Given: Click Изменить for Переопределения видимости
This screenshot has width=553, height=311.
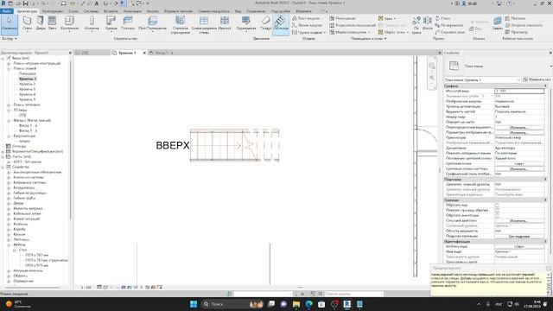Looking at the screenshot, I should [x=518, y=127].
